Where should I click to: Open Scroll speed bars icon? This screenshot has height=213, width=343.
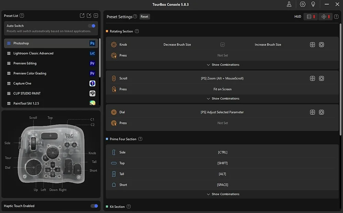(x=312, y=78)
